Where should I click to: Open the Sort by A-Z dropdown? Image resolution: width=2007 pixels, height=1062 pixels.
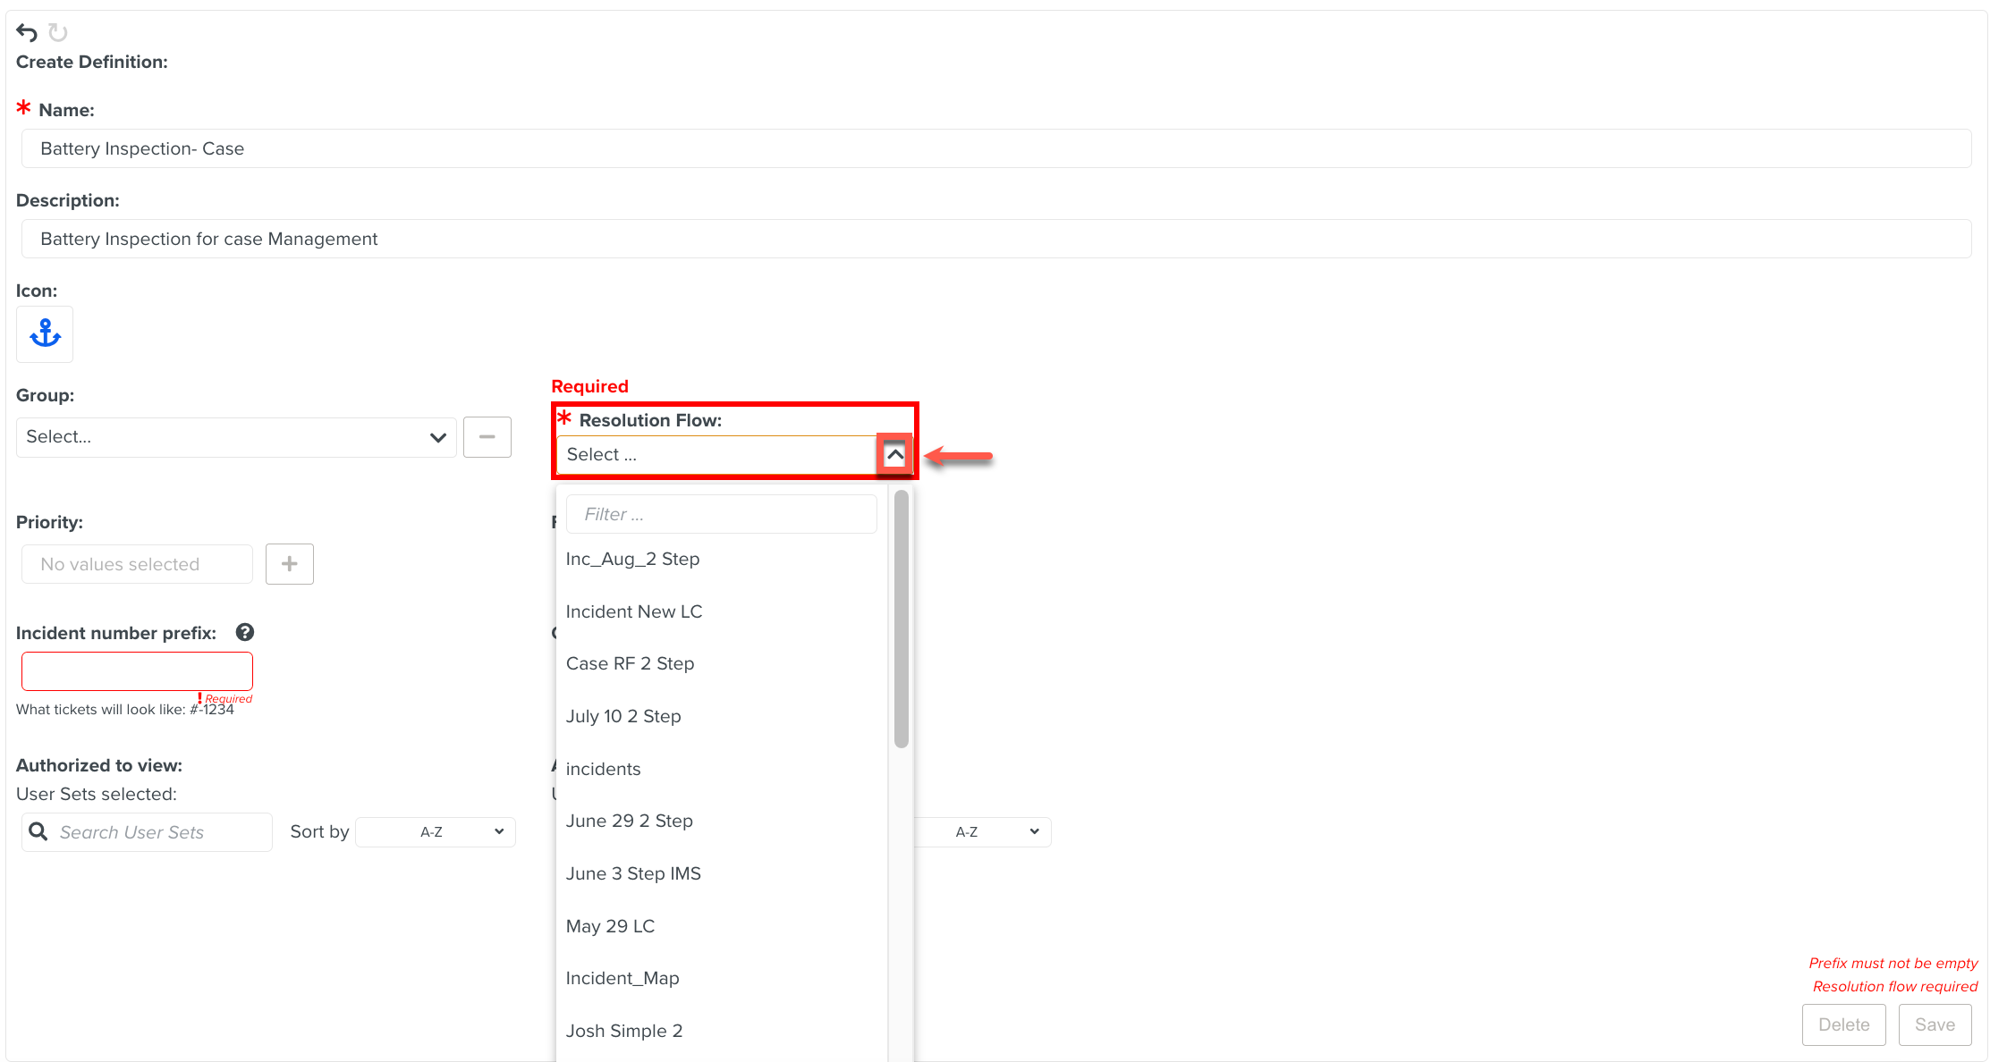(x=436, y=832)
